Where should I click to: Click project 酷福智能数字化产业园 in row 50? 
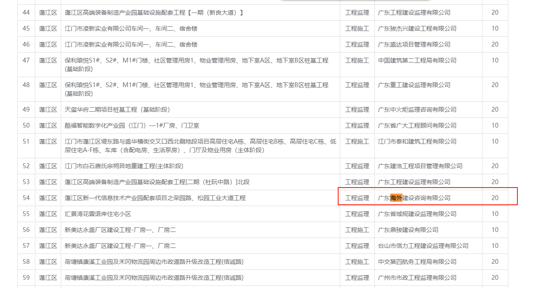pyautogui.click(x=132, y=125)
